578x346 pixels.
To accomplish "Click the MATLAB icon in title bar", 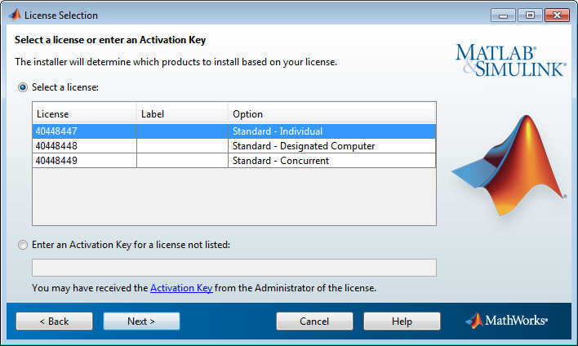I will coord(15,16).
